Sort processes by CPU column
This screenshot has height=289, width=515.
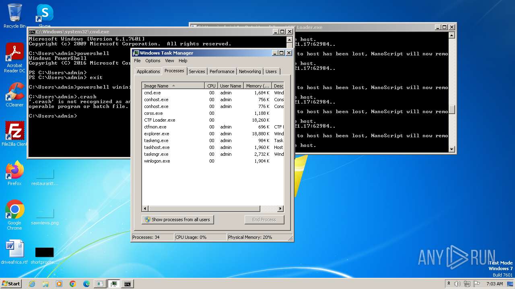pyautogui.click(x=211, y=86)
